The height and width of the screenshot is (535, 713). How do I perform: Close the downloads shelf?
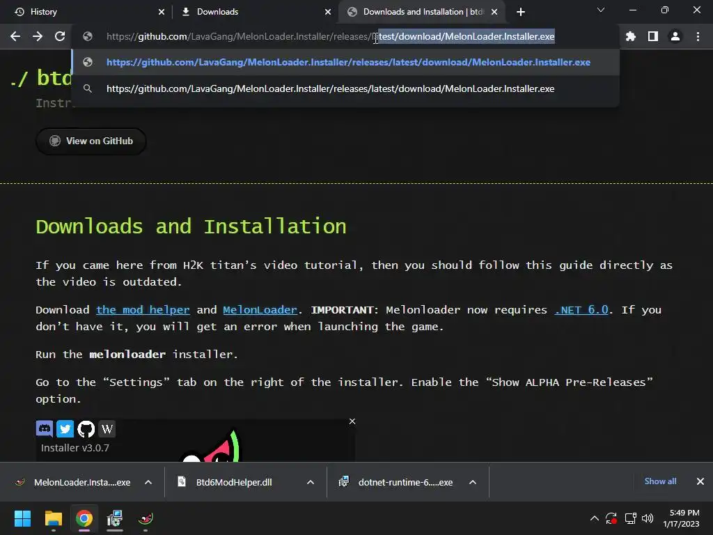700,481
